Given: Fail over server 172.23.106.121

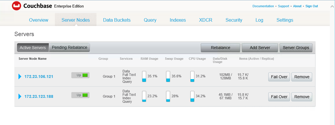Looking at the screenshot, I should coord(279,77).
